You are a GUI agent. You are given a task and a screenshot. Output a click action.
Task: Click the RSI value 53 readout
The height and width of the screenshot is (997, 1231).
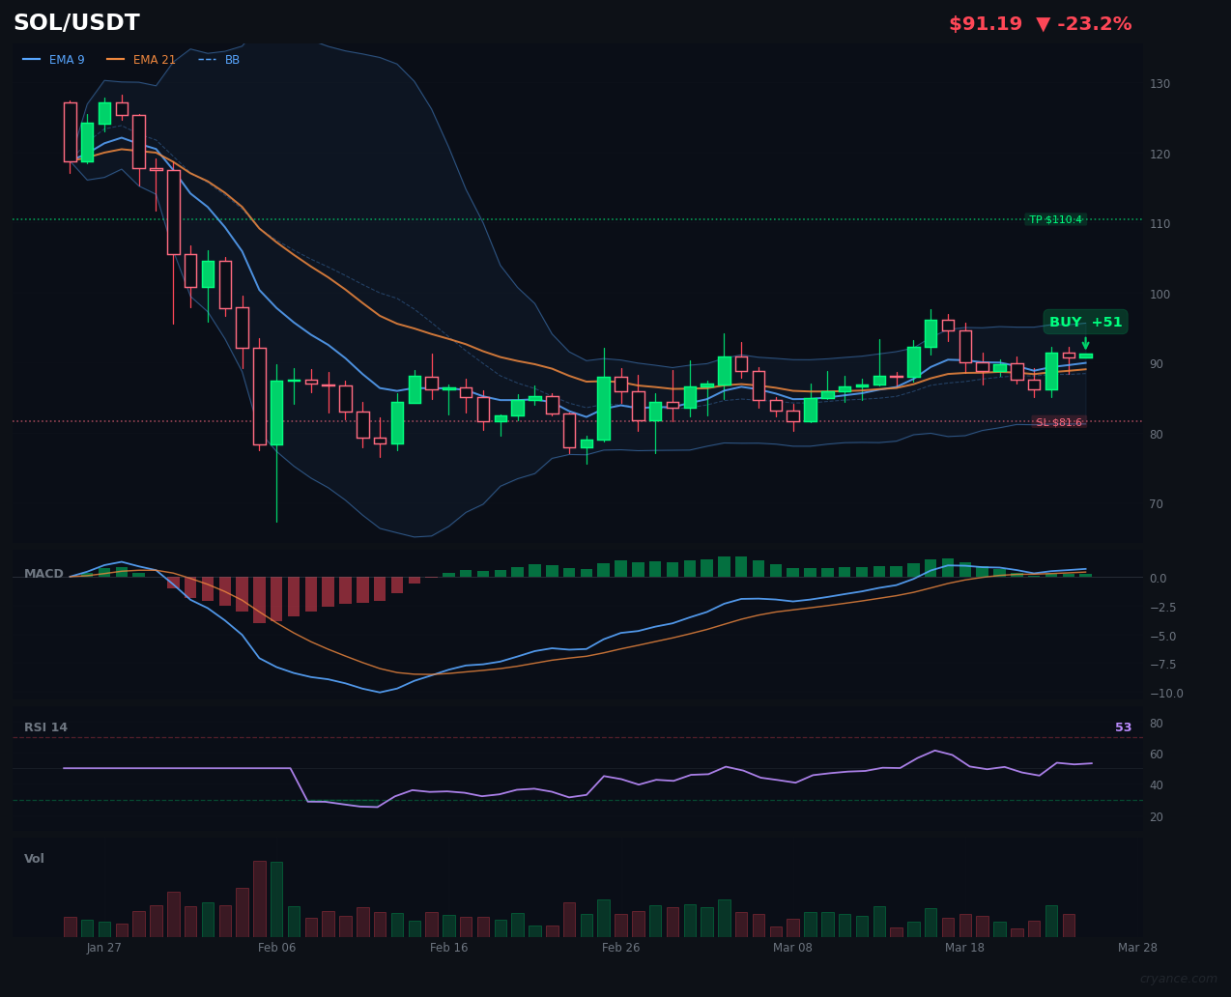[x=1122, y=726]
